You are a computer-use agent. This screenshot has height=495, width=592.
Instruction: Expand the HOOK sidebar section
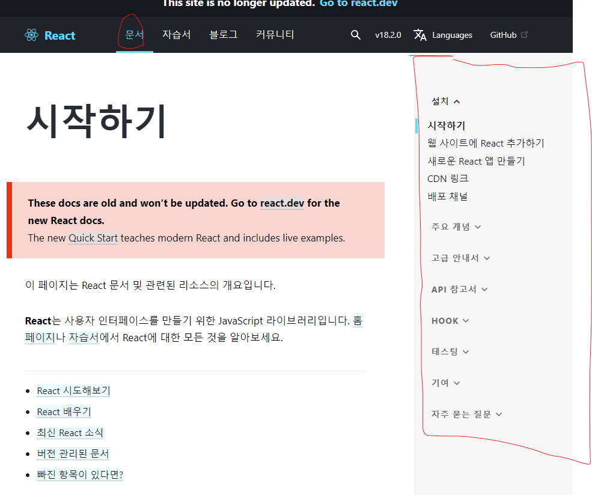tap(450, 321)
